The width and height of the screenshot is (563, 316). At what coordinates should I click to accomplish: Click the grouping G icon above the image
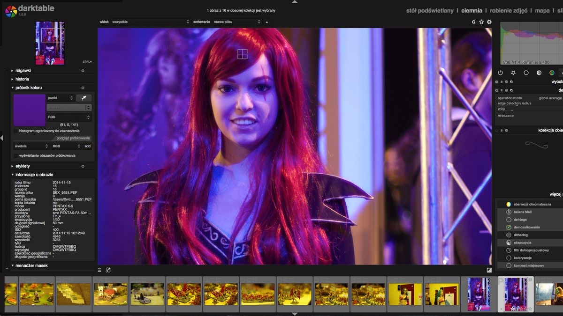(x=474, y=22)
